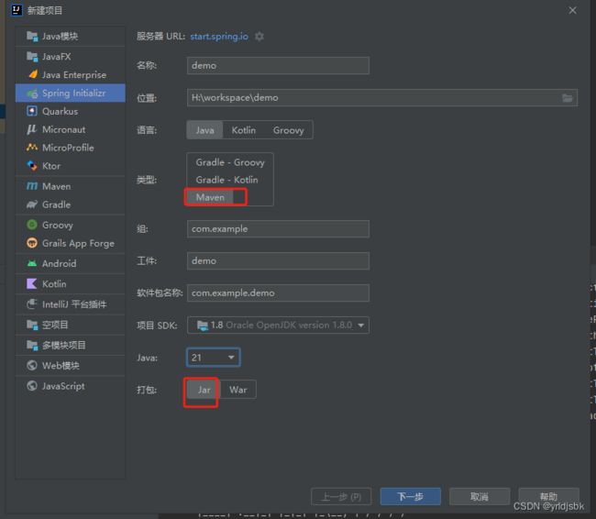Select War packaging
The width and height of the screenshot is (596, 519).
tap(238, 390)
